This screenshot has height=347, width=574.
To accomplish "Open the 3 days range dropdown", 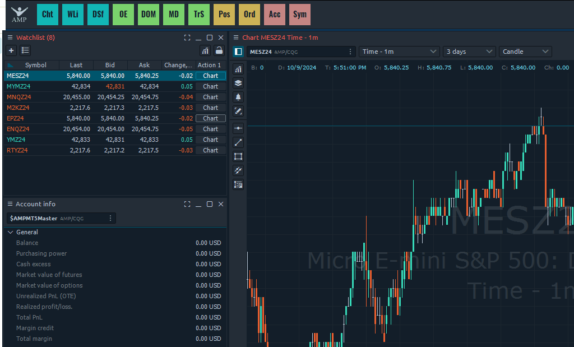I will point(469,52).
